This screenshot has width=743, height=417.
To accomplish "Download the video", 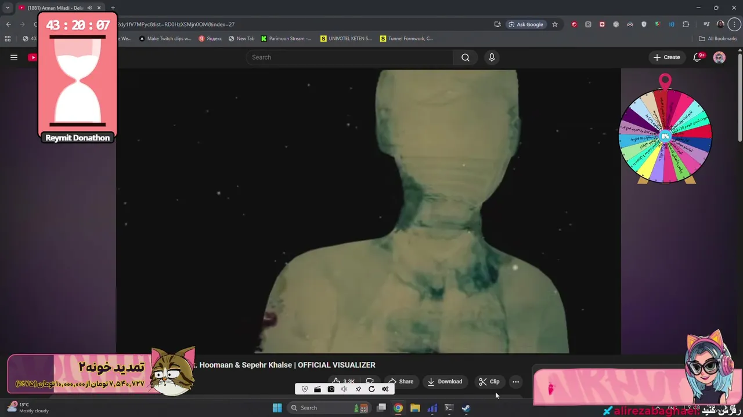I will coord(445,382).
